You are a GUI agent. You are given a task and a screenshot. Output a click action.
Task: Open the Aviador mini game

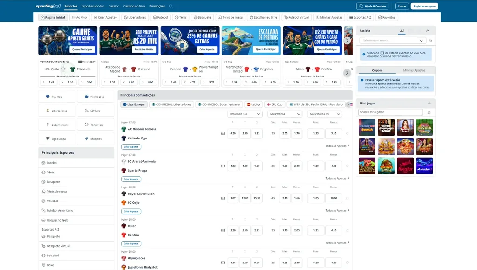tap(424, 166)
